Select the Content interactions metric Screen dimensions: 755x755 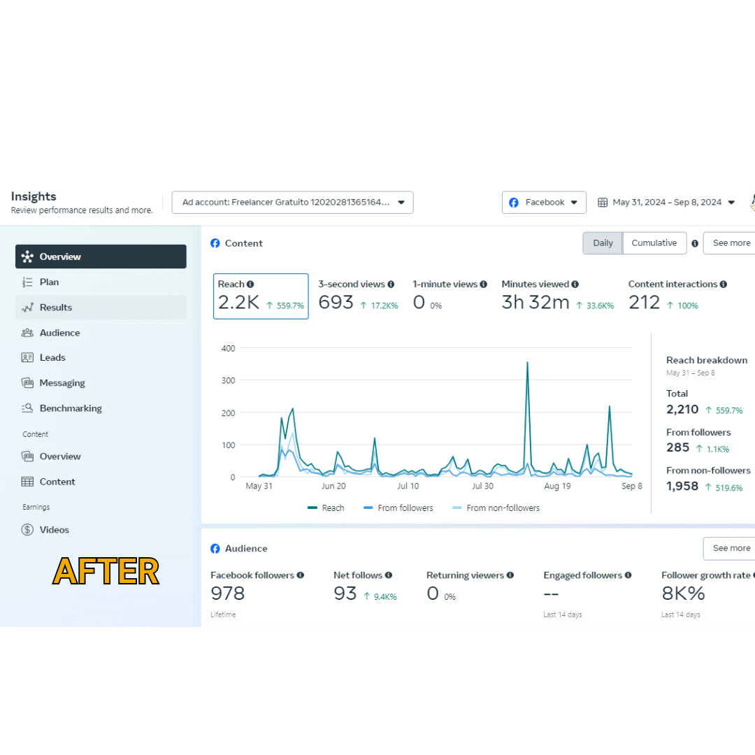tap(677, 296)
